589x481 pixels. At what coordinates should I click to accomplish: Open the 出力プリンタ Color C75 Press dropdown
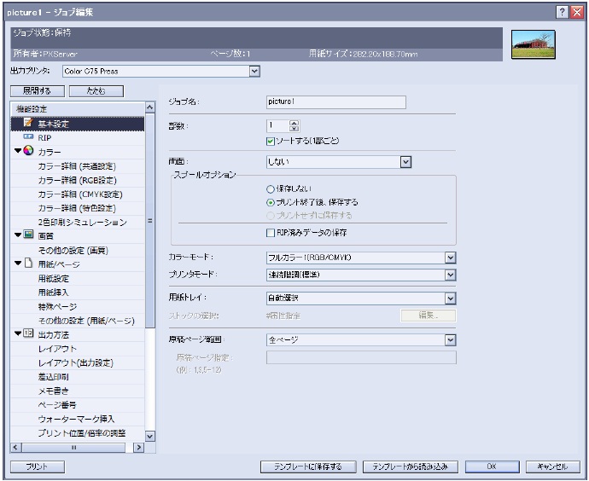point(254,71)
